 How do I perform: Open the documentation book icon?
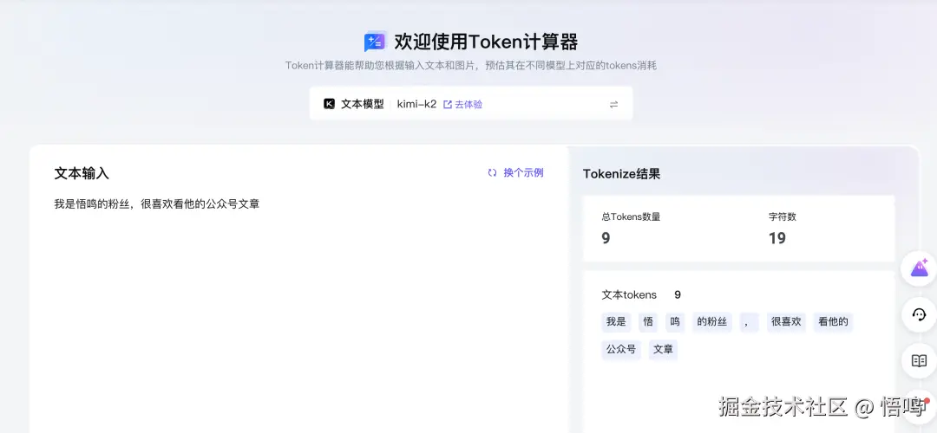pos(919,361)
